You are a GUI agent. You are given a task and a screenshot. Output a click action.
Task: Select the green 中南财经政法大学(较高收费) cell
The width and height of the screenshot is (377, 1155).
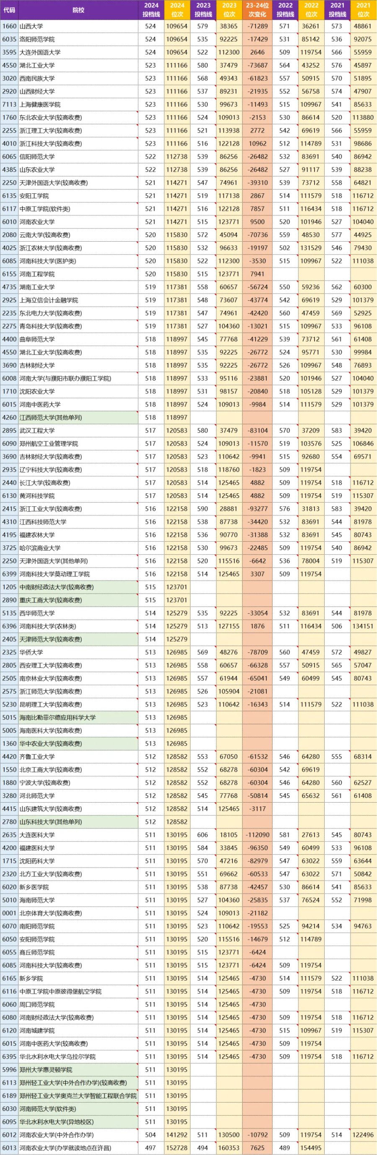tap(78, 587)
